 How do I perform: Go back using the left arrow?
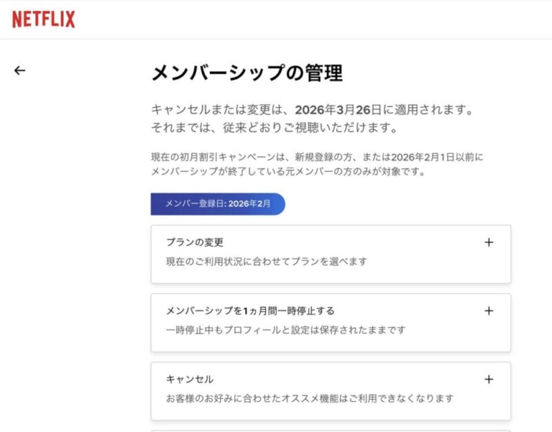coord(20,70)
